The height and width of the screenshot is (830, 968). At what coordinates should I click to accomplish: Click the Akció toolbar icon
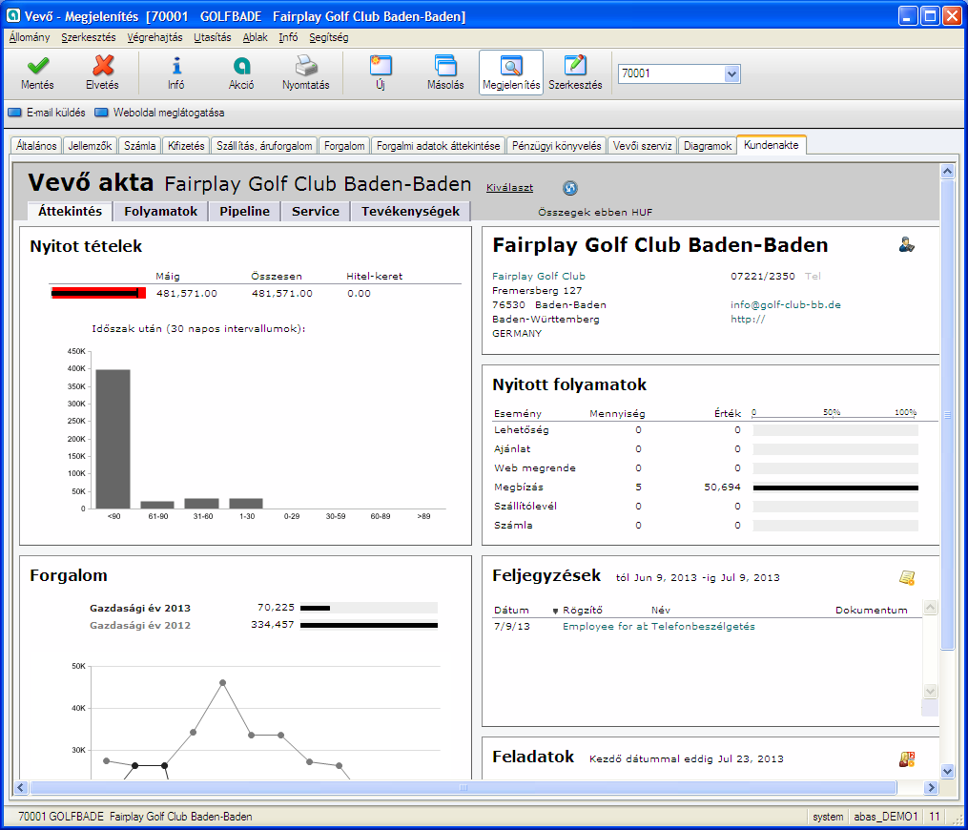241,66
